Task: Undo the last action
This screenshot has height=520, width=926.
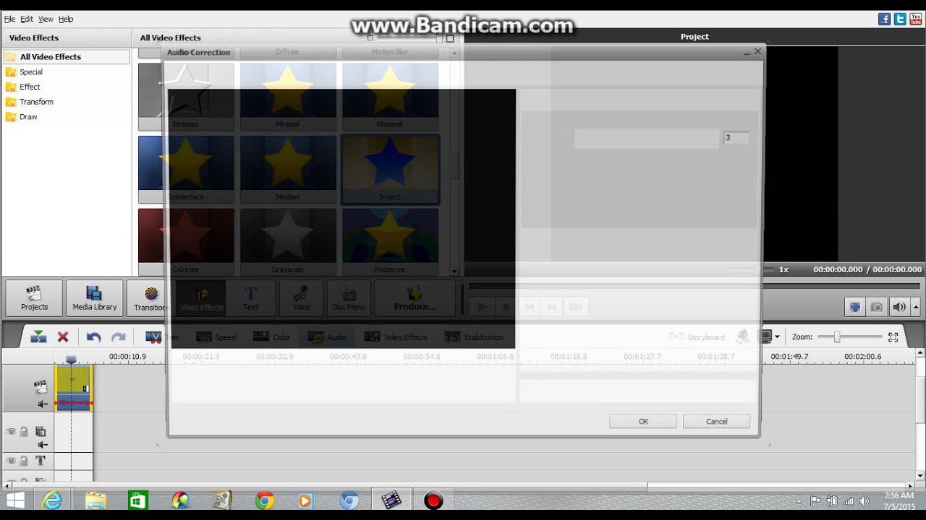Action: coord(93,337)
